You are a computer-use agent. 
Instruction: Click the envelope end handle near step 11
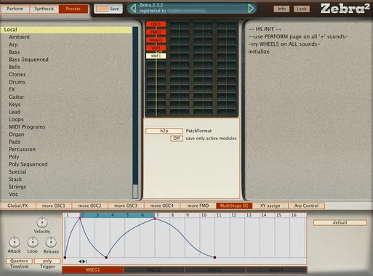click(x=214, y=258)
